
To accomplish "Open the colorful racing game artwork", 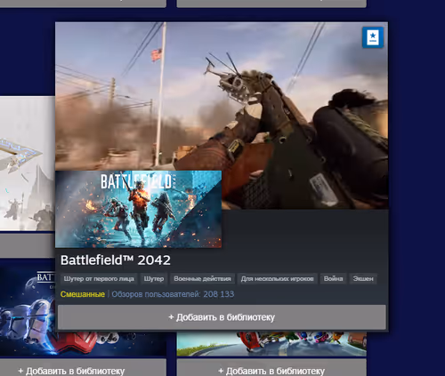I will tap(271, 344).
